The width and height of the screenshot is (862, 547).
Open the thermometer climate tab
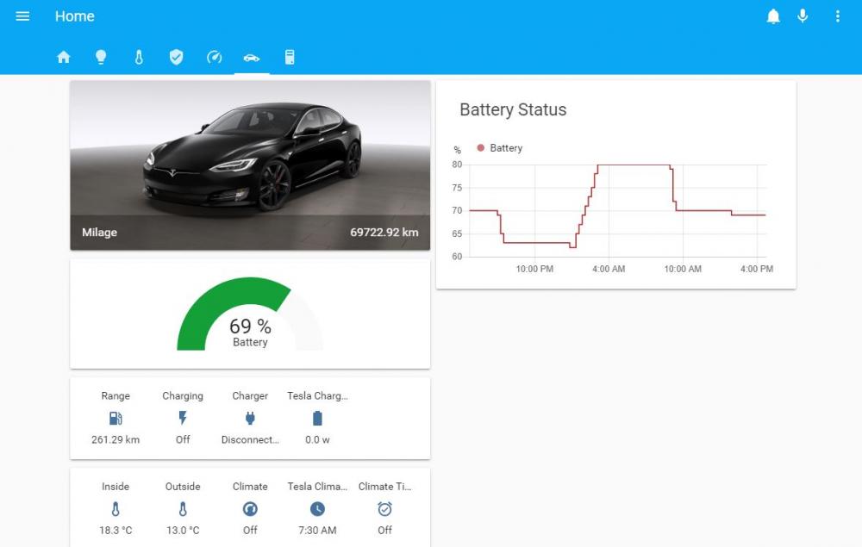pyautogui.click(x=139, y=57)
